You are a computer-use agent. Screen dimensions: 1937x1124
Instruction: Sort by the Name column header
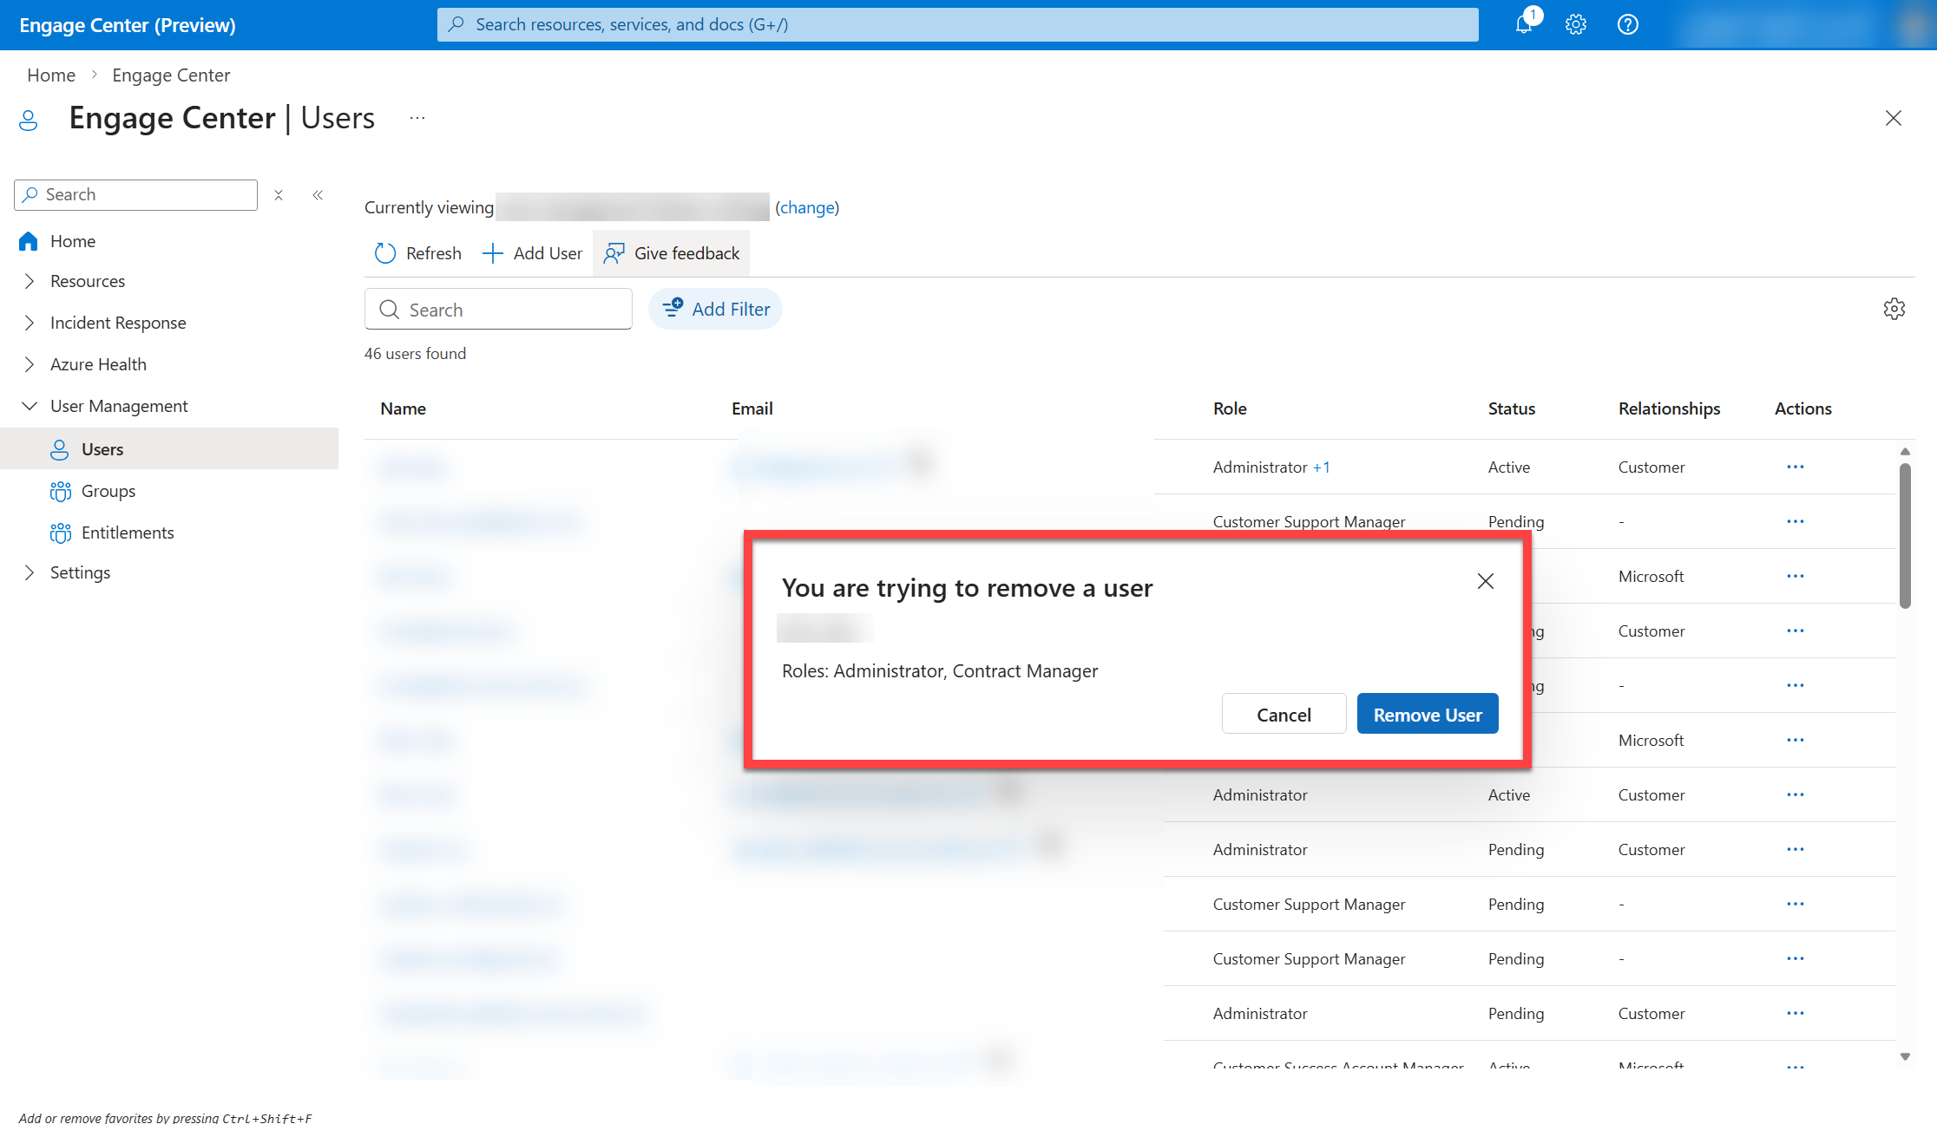click(x=404, y=408)
